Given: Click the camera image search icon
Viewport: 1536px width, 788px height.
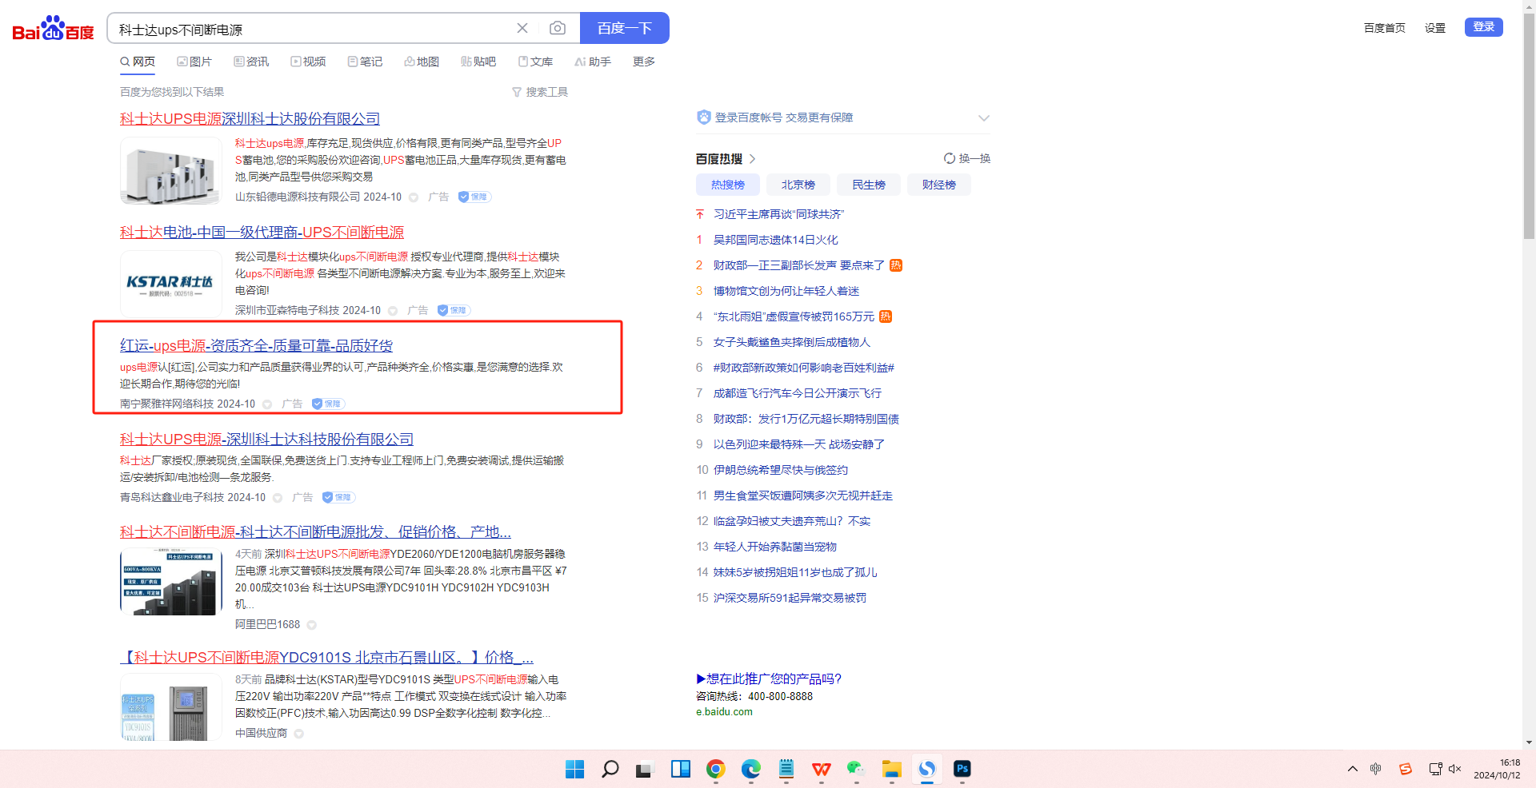Looking at the screenshot, I should tap(558, 29).
